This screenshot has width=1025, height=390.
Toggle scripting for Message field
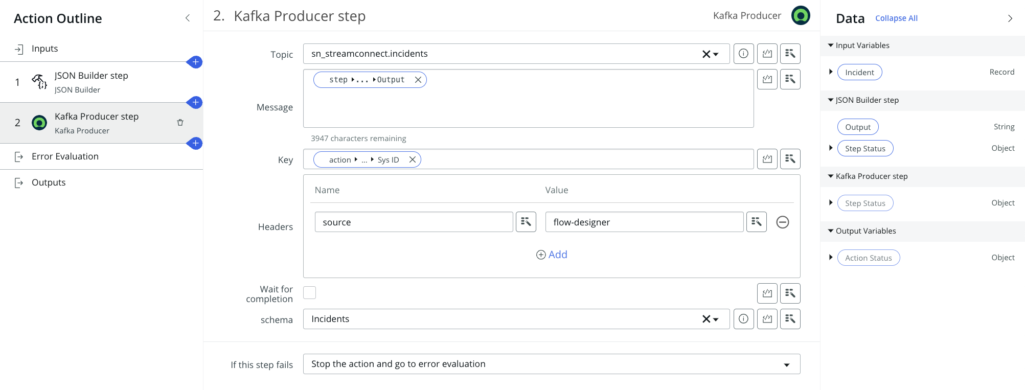[x=767, y=79]
